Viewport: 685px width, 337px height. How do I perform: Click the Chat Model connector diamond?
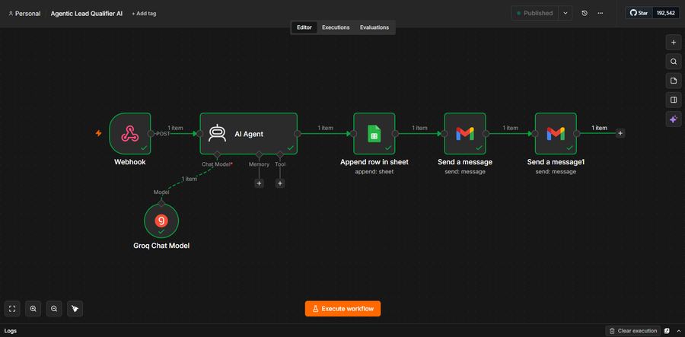click(x=217, y=154)
